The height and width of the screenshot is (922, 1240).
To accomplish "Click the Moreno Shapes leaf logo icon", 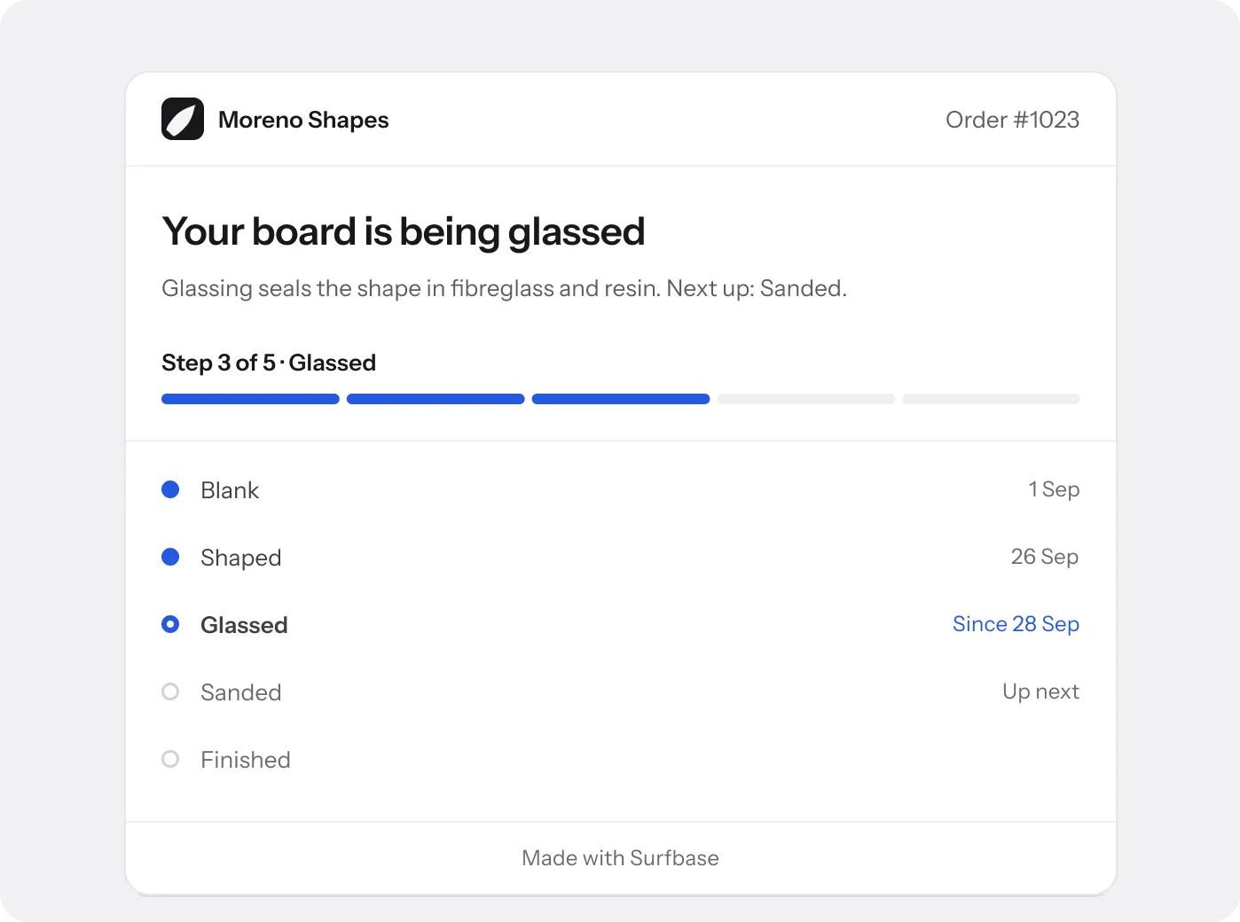I will tap(183, 119).
